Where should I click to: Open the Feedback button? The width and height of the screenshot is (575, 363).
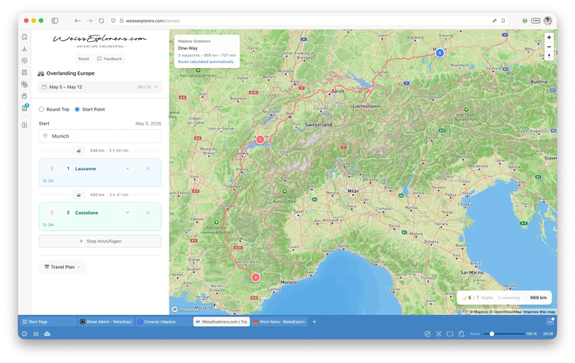coord(109,59)
